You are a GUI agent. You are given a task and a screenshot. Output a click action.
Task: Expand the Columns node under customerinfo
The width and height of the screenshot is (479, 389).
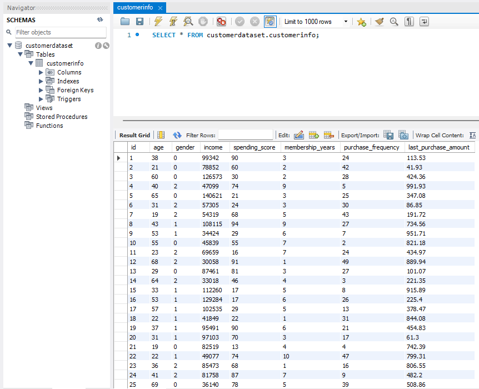point(40,72)
